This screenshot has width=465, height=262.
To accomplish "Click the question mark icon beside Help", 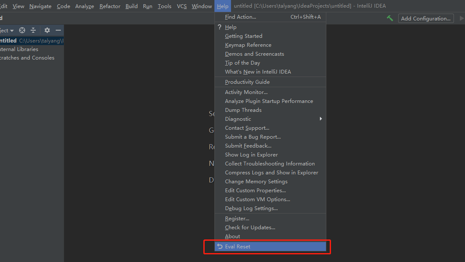I will (220, 27).
